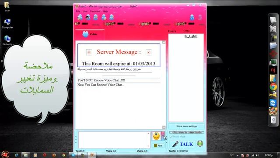
Task: Click the EN language indicator in taskbar
Action: point(232,155)
